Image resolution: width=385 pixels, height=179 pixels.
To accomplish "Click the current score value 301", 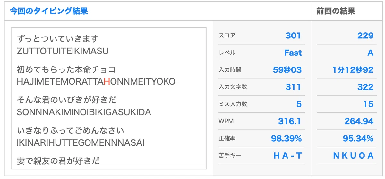I will [293, 36].
